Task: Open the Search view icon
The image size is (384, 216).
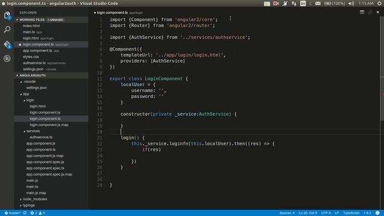Action: pos(7,29)
